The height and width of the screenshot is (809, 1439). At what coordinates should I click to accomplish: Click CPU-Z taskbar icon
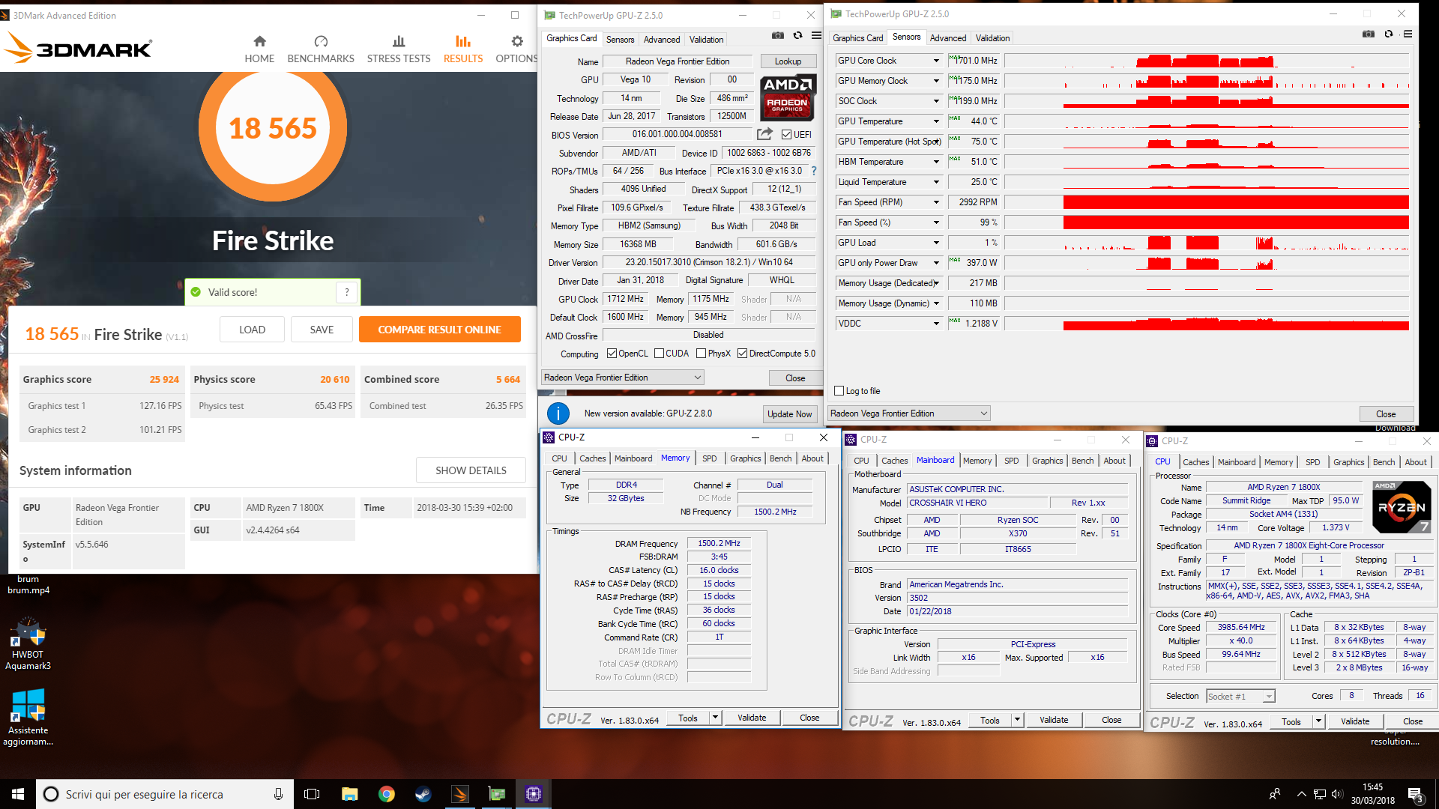pos(533,794)
